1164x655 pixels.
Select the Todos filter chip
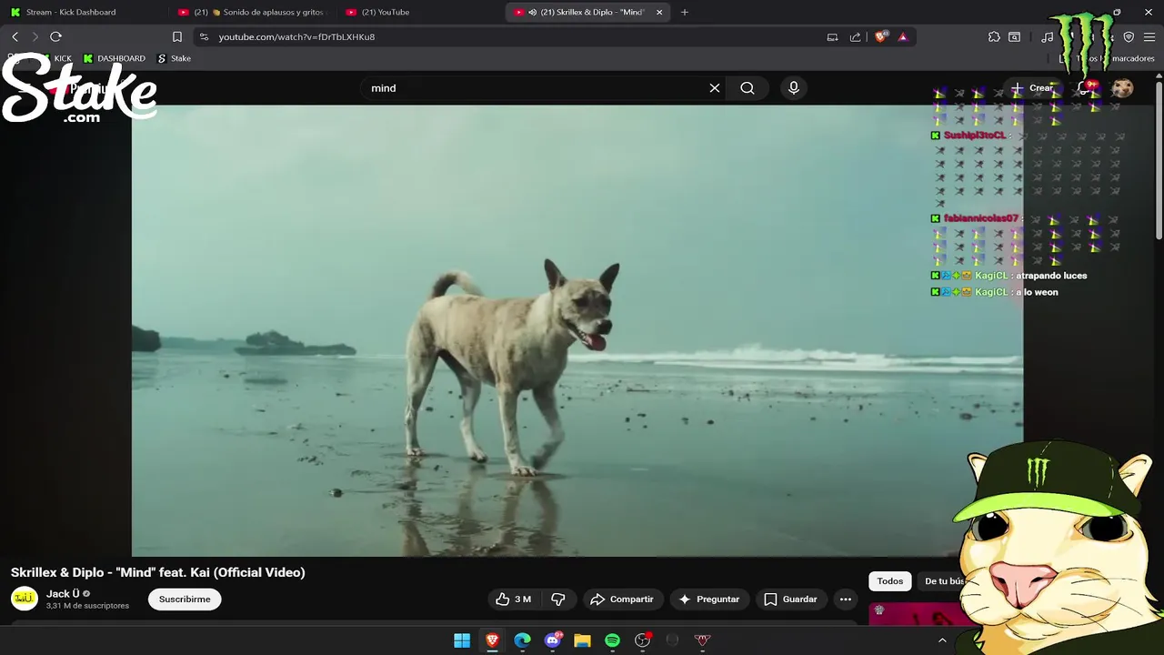point(890,581)
